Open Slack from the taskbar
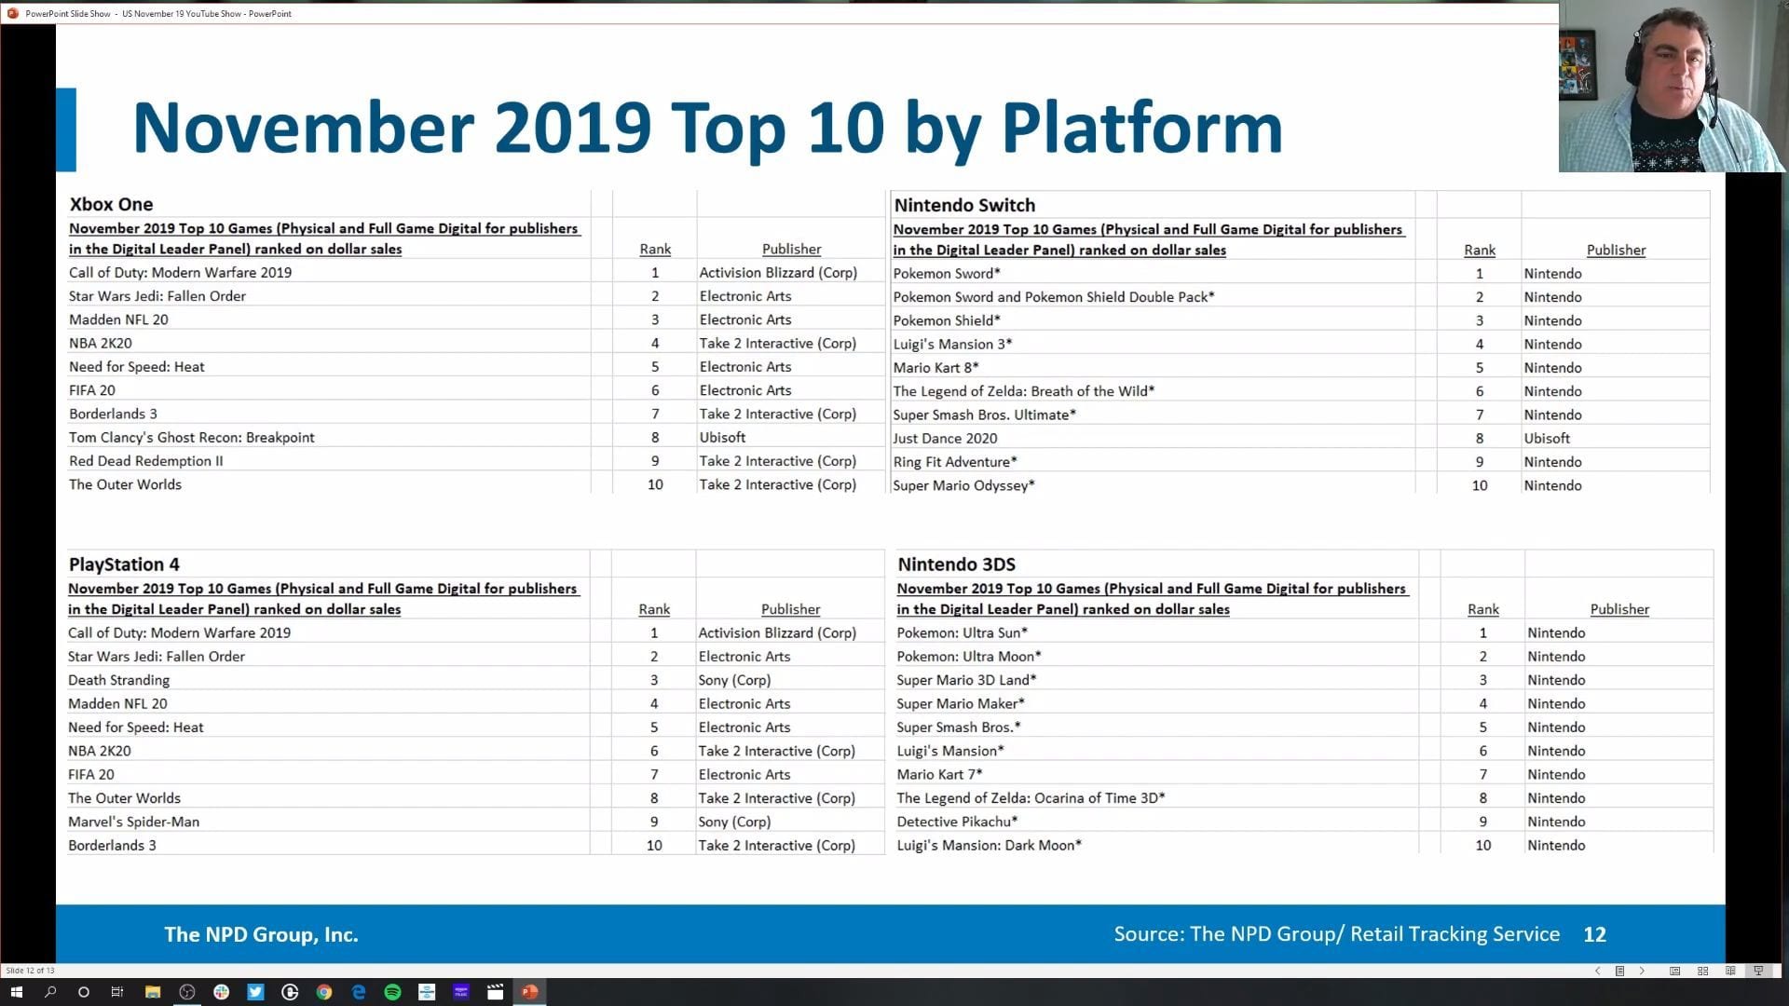This screenshot has height=1006, width=1789. click(x=221, y=992)
